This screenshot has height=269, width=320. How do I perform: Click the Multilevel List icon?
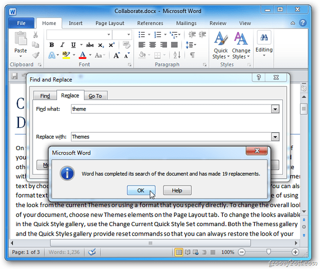point(174,34)
